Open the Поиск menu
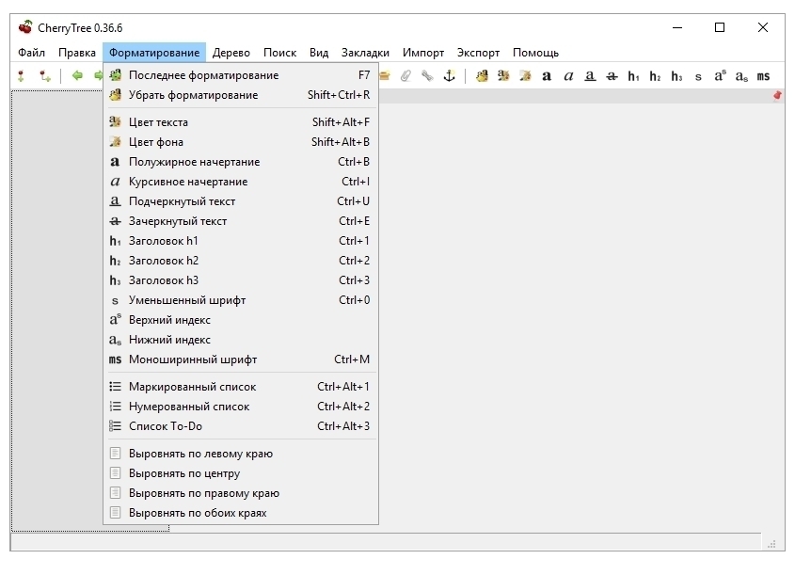The height and width of the screenshot is (575, 795). (279, 53)
